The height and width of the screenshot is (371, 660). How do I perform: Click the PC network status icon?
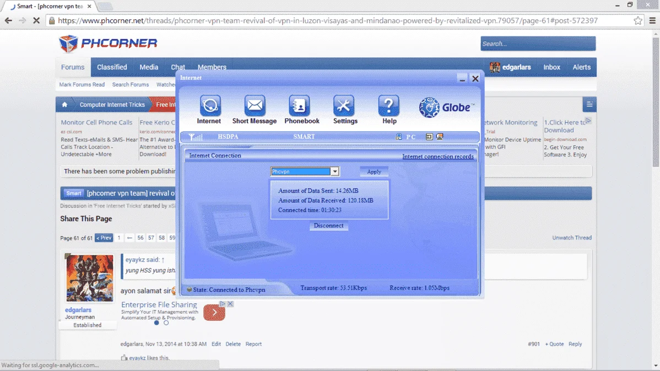(x=398, y=137)
